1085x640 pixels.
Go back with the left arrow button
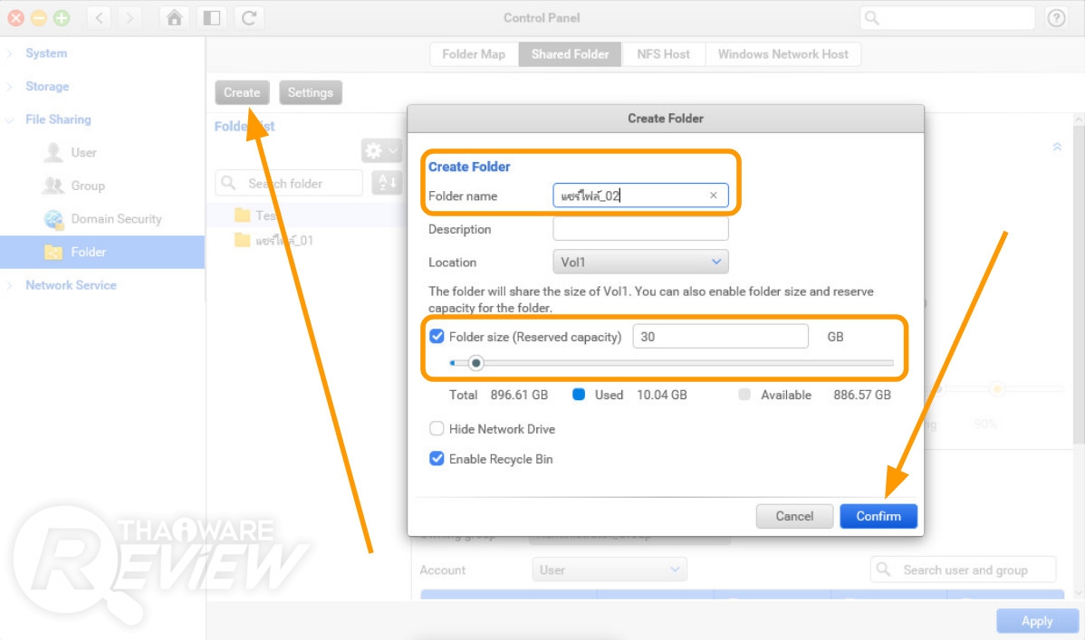coord(100,18)
